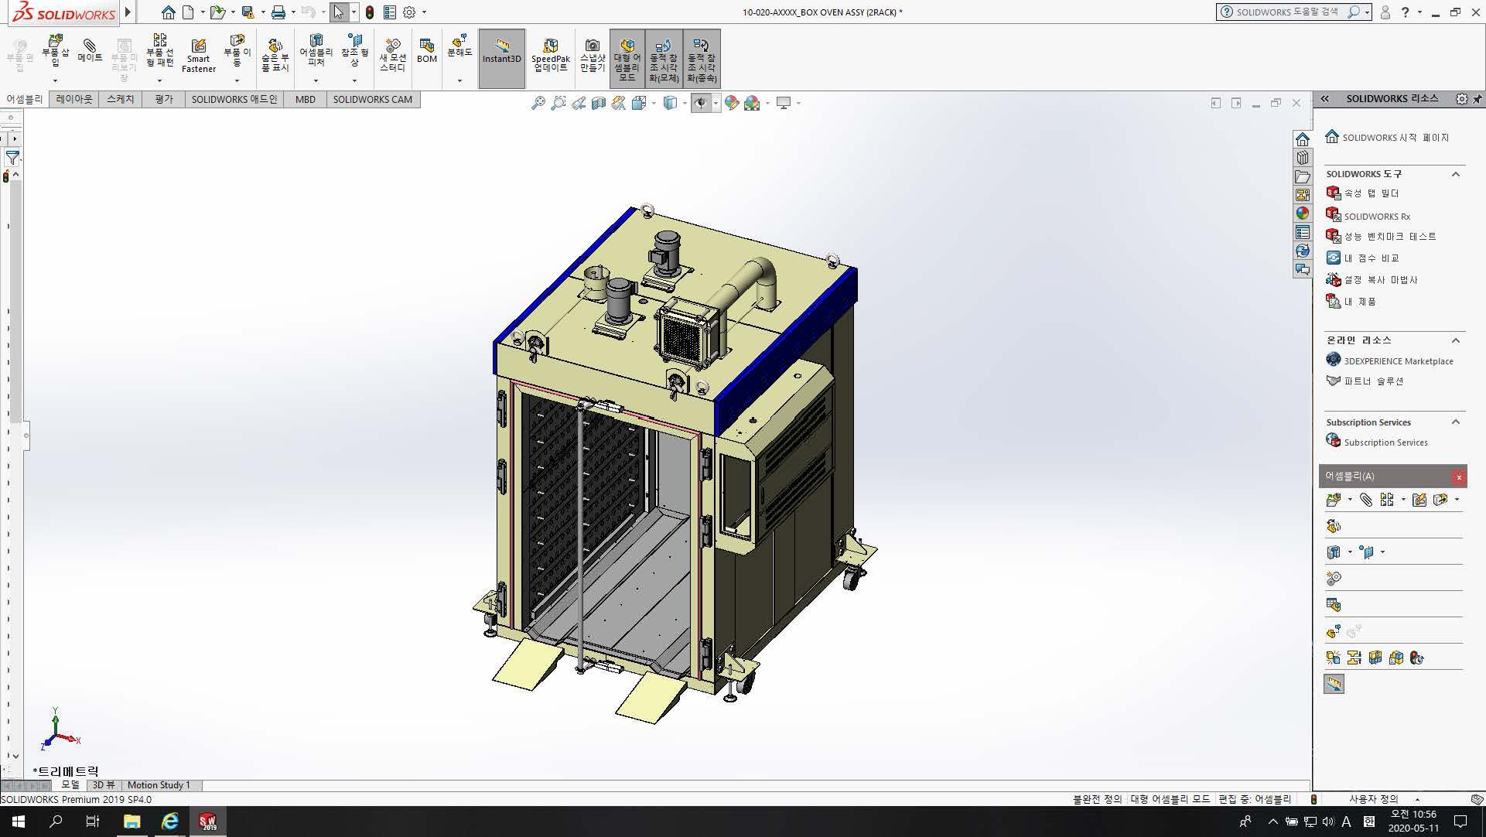Open 3DEXPERIENCE Marketplace link

point(1398,361)
